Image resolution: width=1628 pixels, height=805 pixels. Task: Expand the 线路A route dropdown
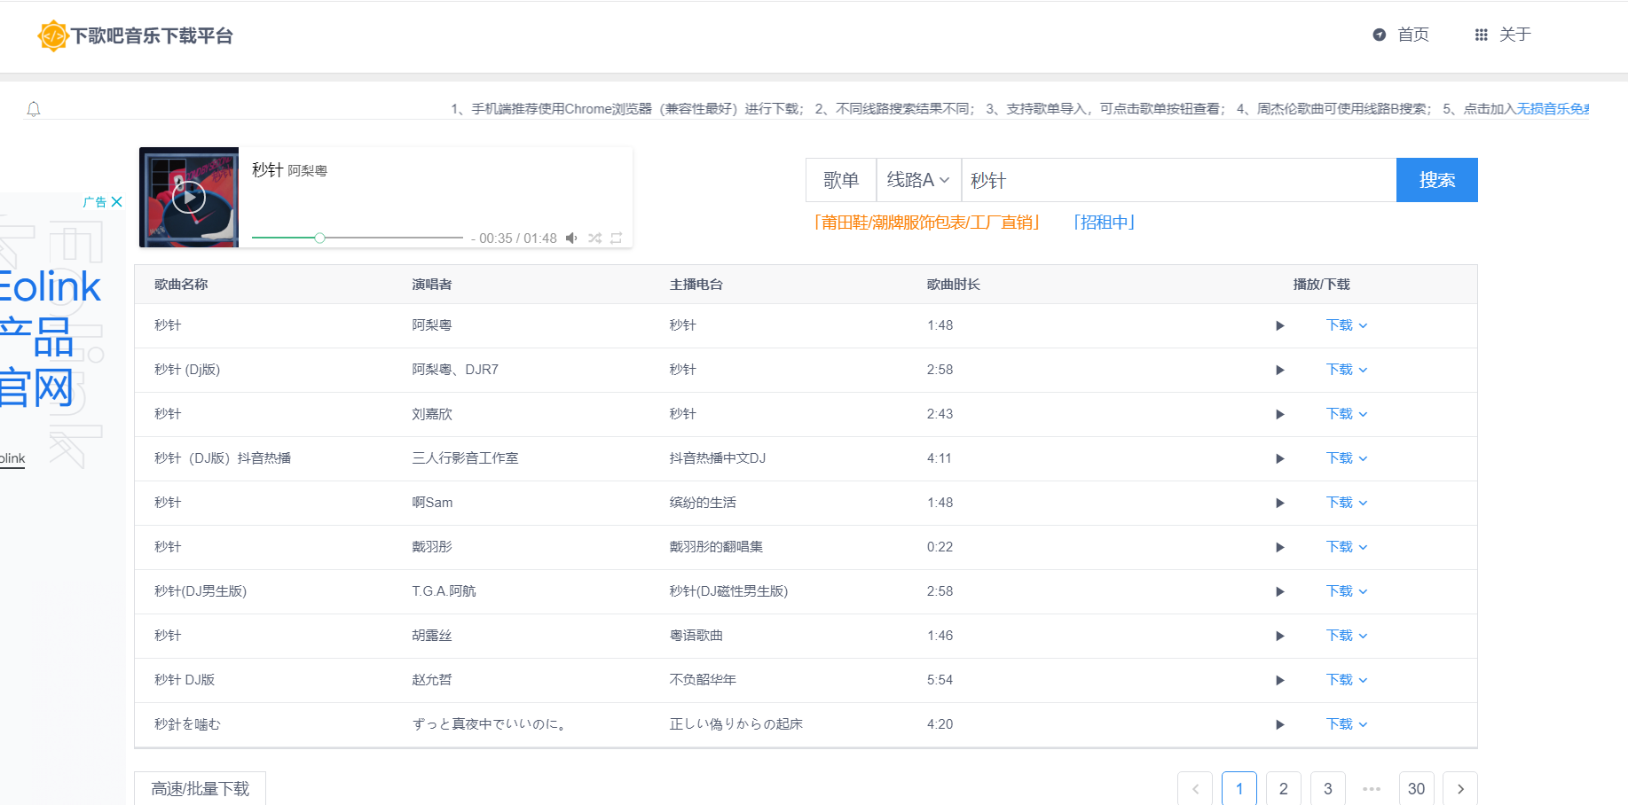918,180
